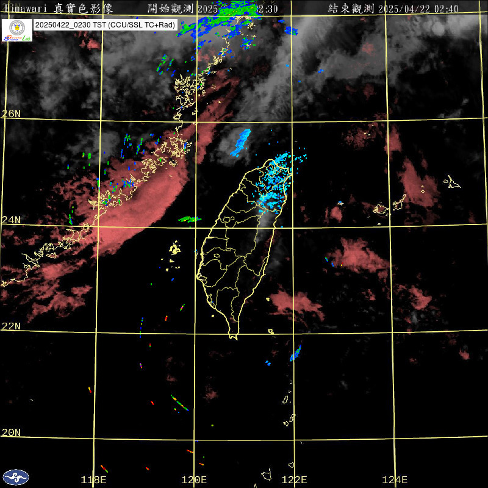Click the cyan radar echo north of Taiwan
488x488 pixels.
[240, 141]
